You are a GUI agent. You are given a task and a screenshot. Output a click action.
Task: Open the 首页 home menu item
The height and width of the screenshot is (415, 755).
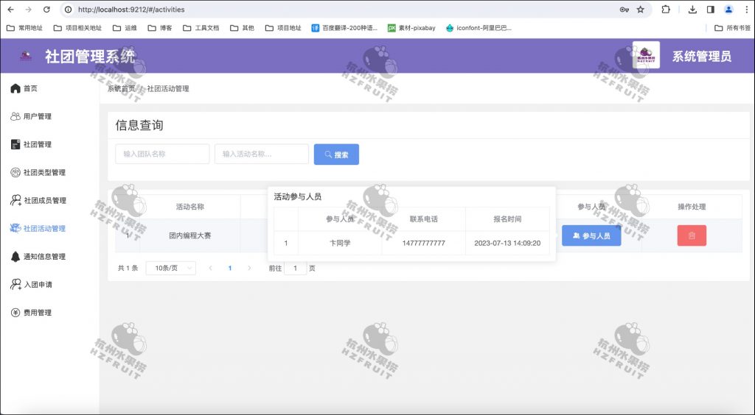pyautogui.click(x=24, y=88)
